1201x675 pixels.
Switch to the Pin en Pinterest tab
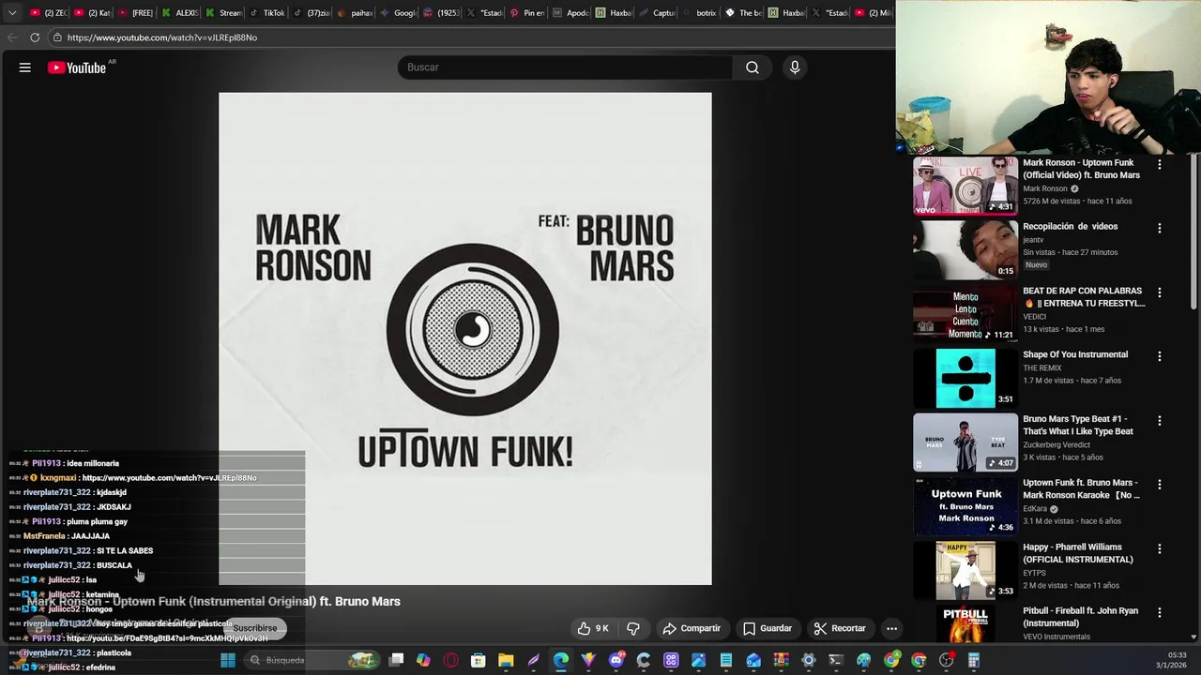point(528,13)
